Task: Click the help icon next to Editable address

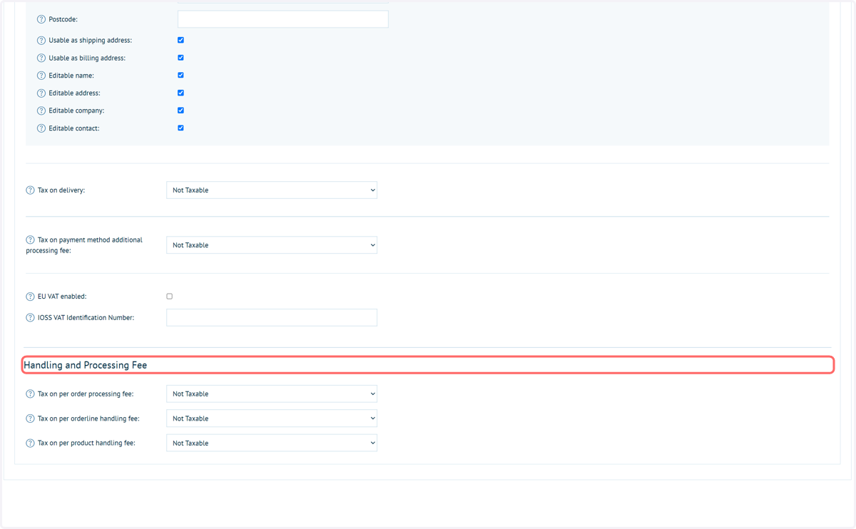Action: [x=41, y=93]
